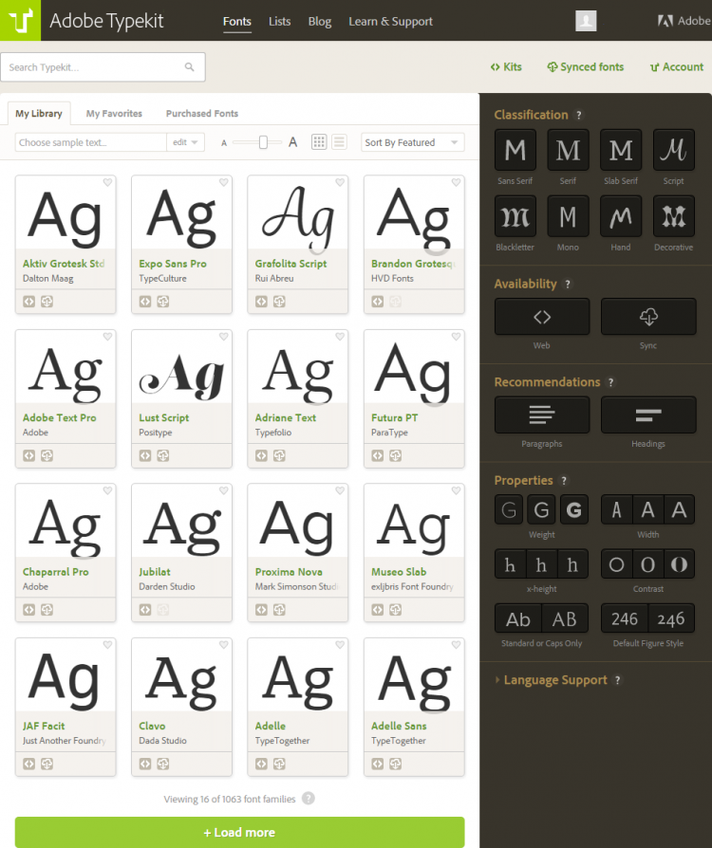Switch to the My Favorites tab
Viewport: 712px width, 848px height.
(114, 114)
